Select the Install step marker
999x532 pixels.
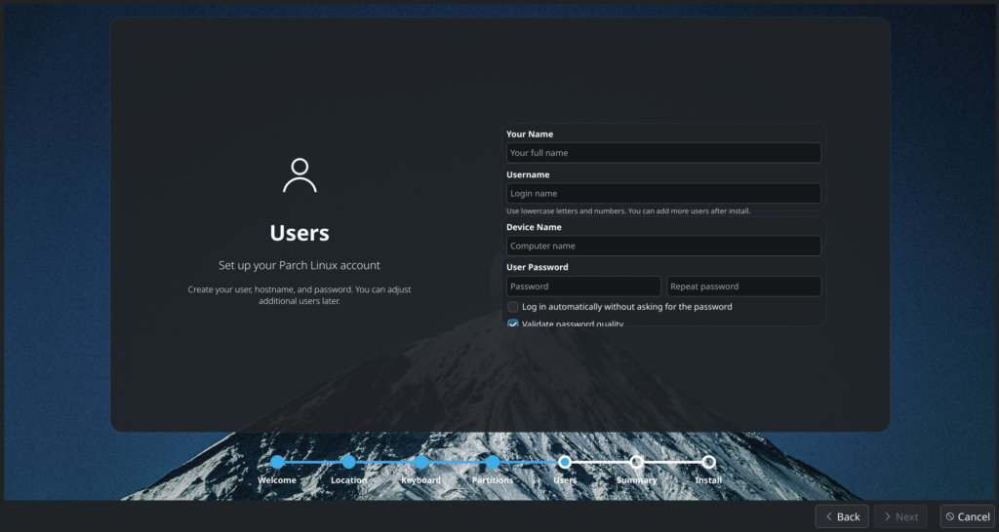point(708,462)
